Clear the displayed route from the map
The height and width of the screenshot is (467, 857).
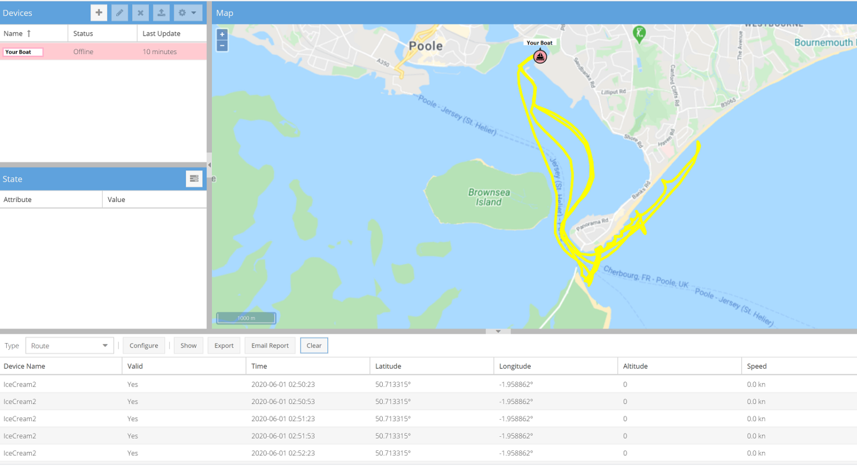[x=314, y=345]
